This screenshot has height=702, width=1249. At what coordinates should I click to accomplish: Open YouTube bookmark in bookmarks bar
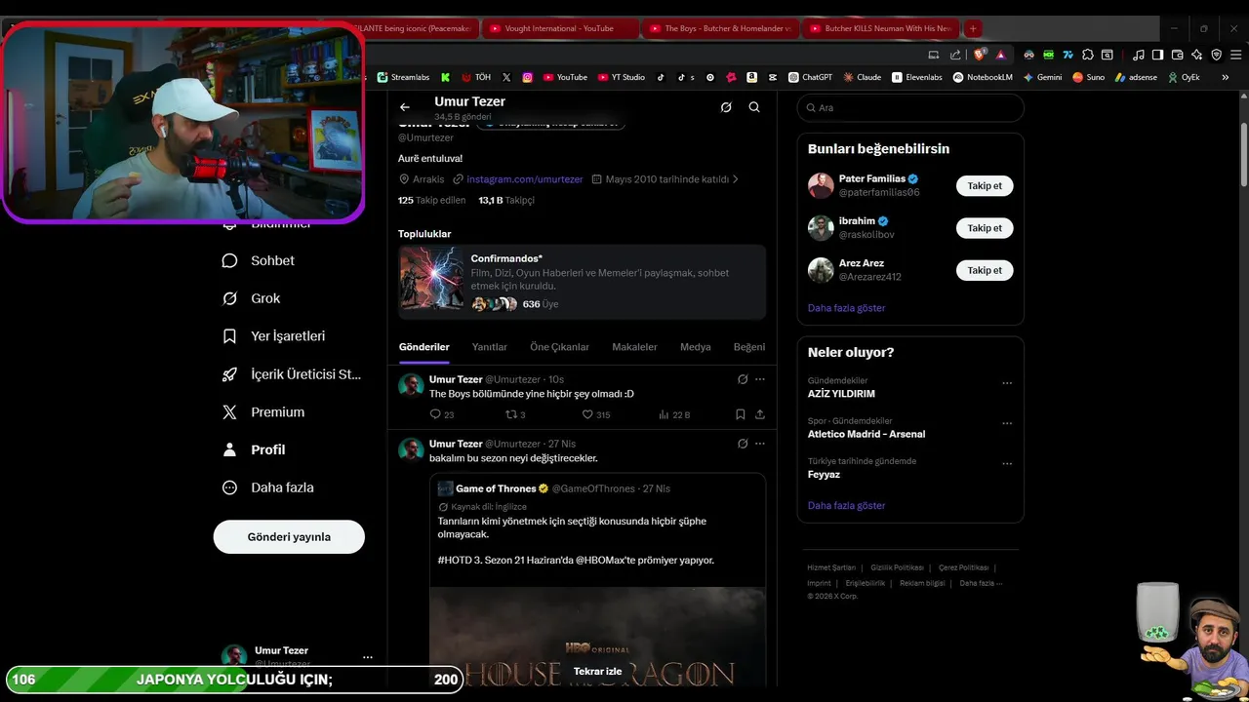click(x=565, y=77)
